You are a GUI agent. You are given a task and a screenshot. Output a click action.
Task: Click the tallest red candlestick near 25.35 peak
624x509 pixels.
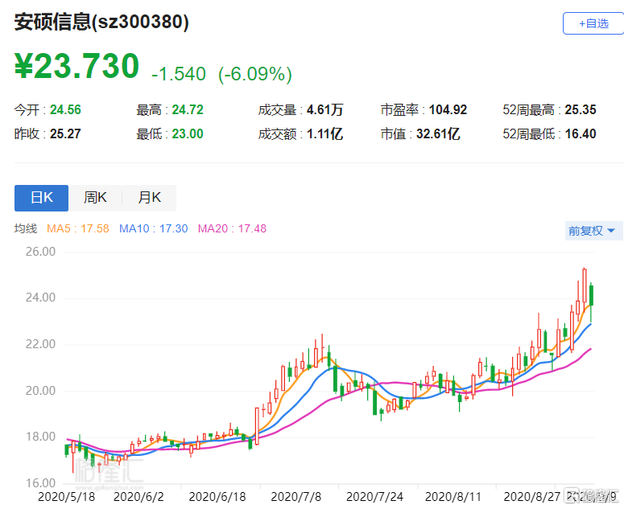pos(585,285)
